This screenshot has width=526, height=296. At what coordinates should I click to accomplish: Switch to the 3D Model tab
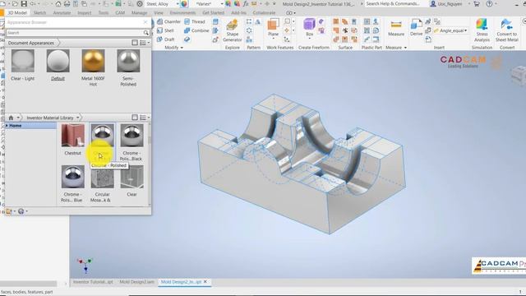click(x=17, y=13)
